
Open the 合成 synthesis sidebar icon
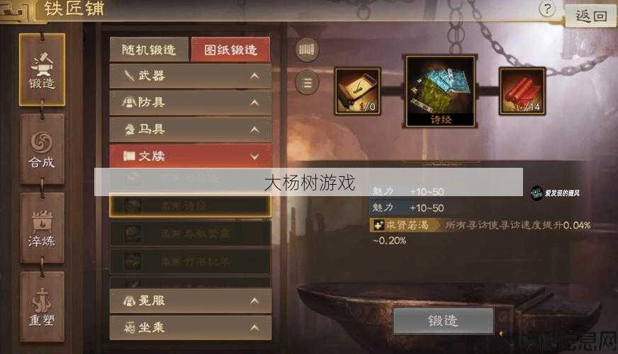click(x=43, y=149)
